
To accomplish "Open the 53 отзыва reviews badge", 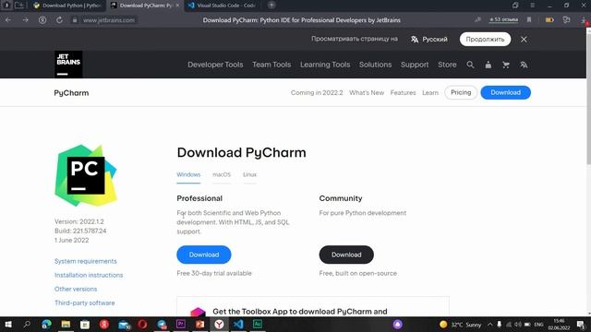I will point(503,19).
